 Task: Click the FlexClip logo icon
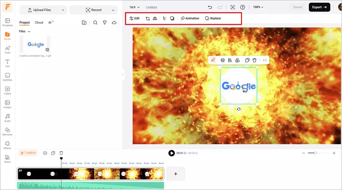pos(7,7)
